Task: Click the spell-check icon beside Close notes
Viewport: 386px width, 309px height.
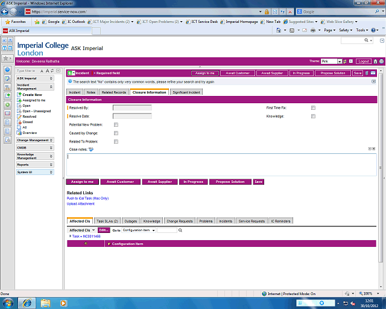Action: coord(91,149)
